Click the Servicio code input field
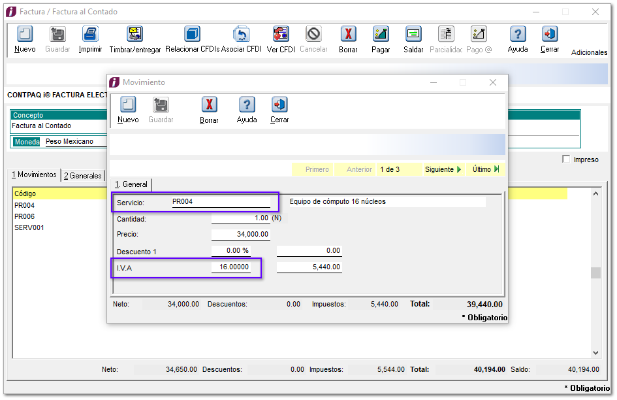Image resolution: width=617 pixels, height=400 pixels. 220,202
